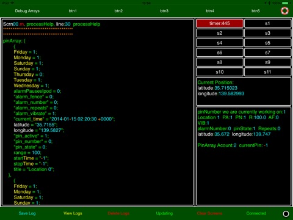
Task: Click the s11 button
Action: pyautogui.click(x=267, y=72)
